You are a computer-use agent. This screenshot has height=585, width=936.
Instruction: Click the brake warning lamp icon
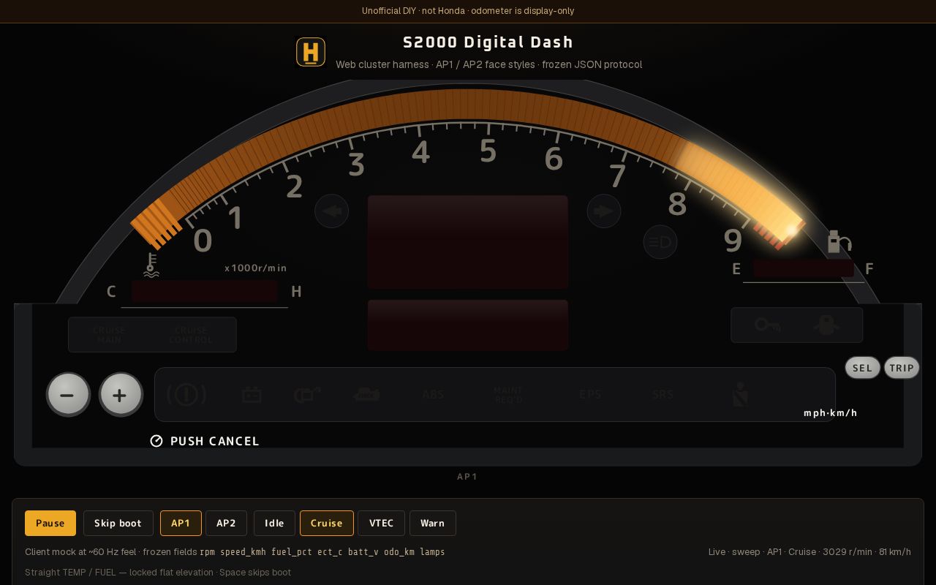186,395
